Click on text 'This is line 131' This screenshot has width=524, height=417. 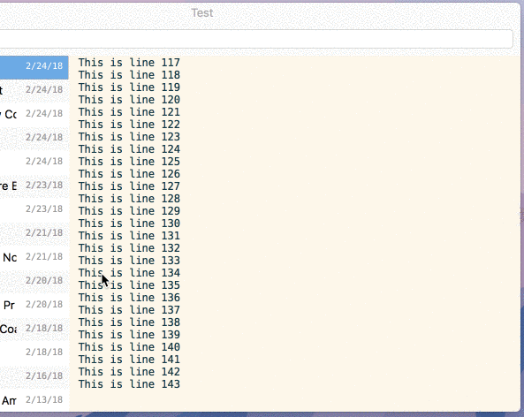point(129,236)
